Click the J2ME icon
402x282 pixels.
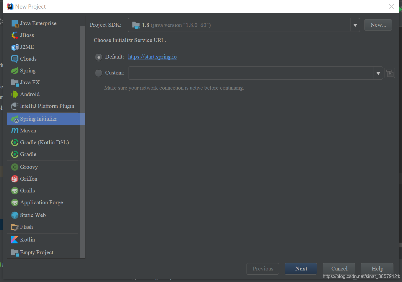(x=15, y=47)
